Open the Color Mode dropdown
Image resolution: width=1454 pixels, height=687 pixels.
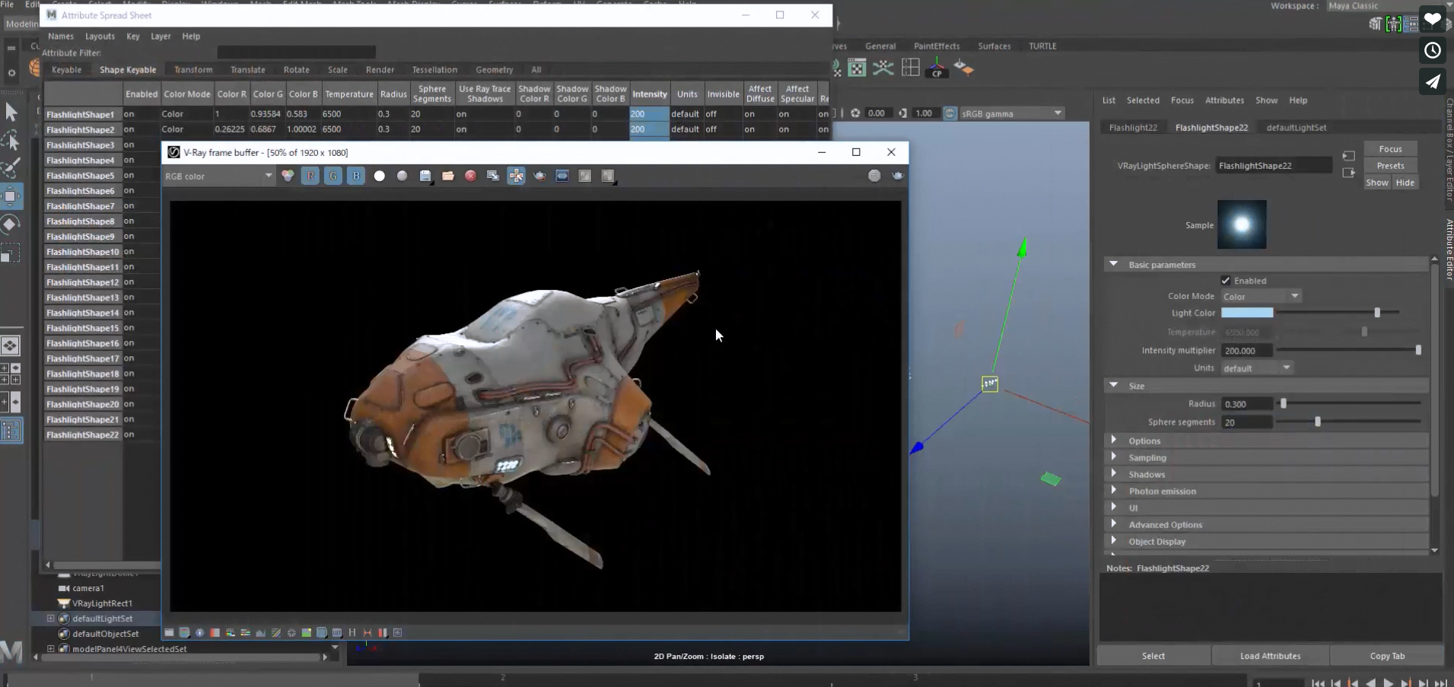click(x=1259, y=296)
